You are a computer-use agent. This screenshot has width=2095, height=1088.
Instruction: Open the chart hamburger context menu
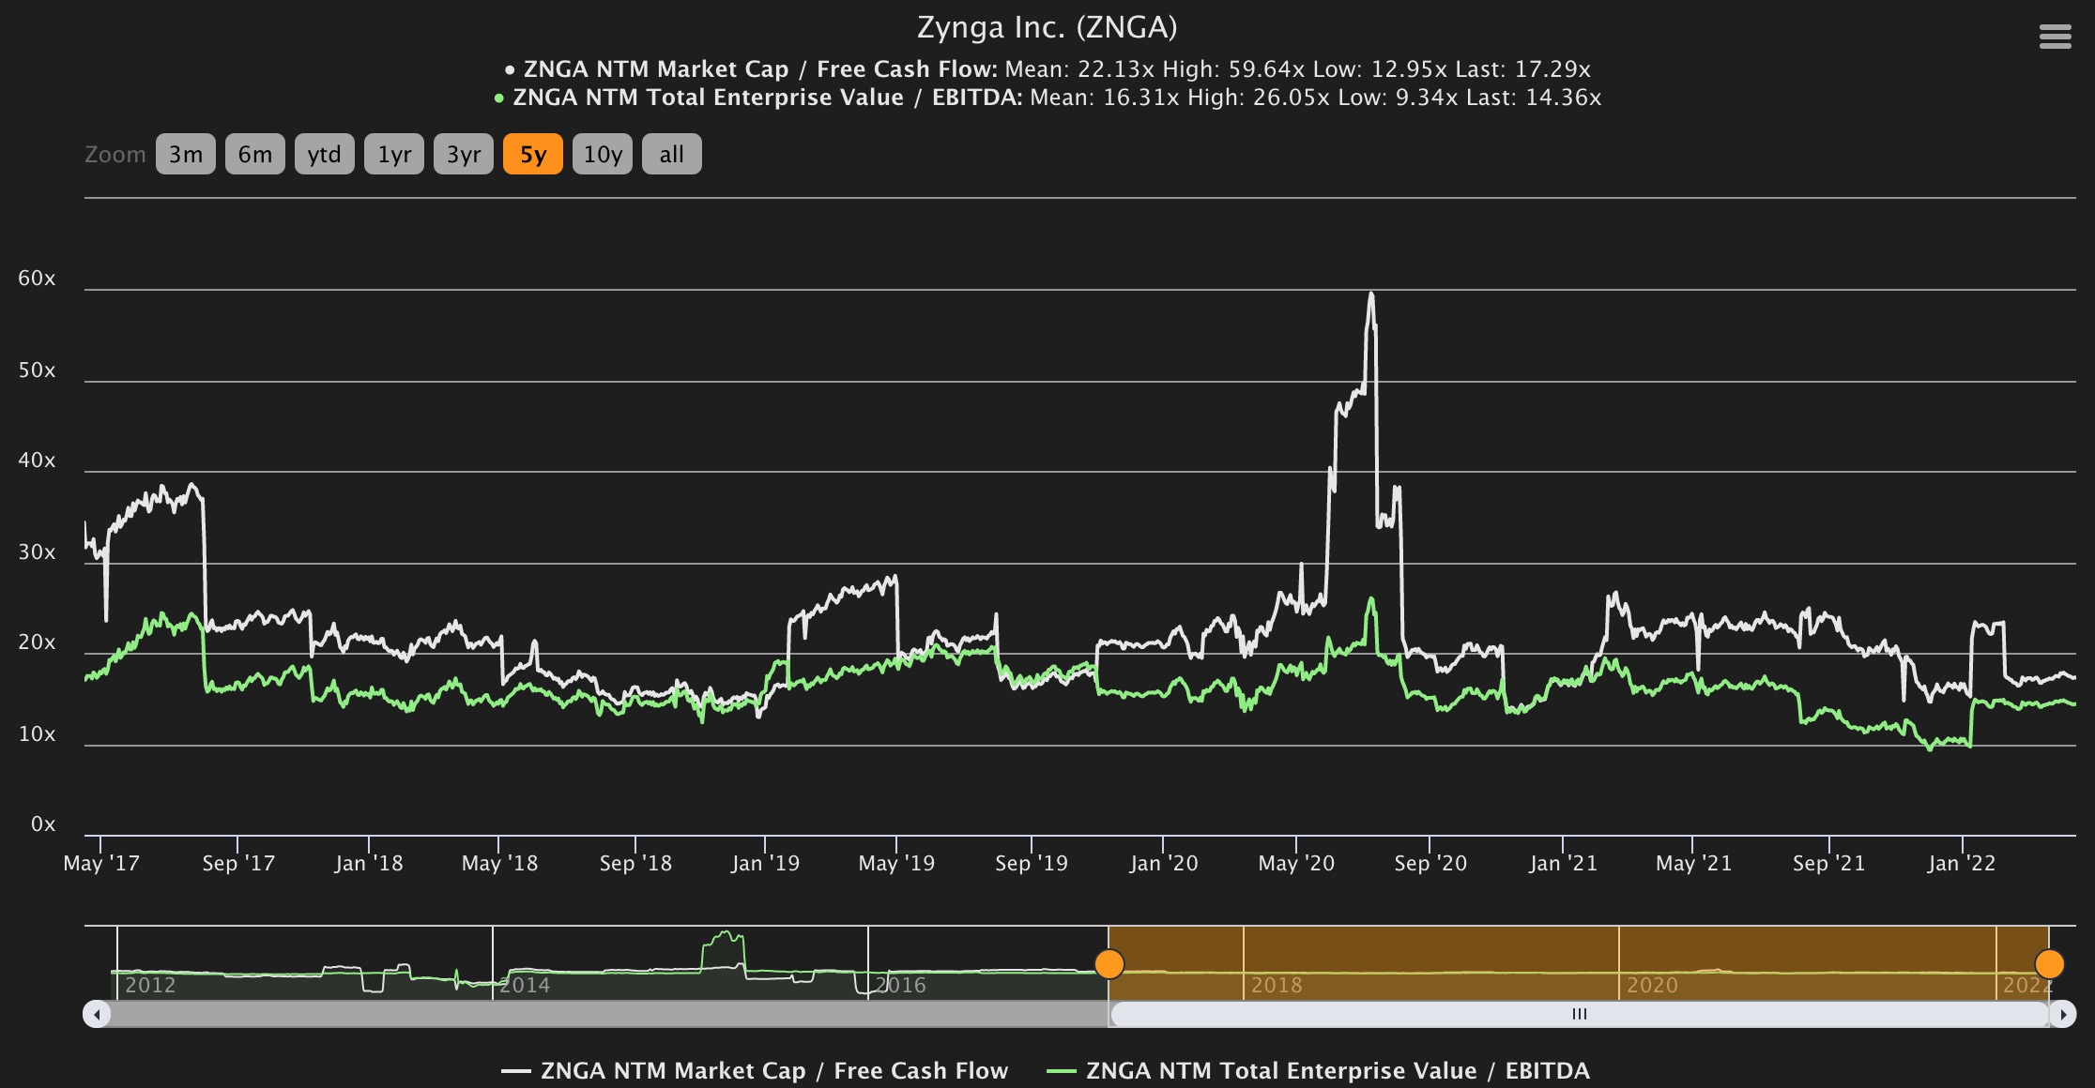(2055, 37)
